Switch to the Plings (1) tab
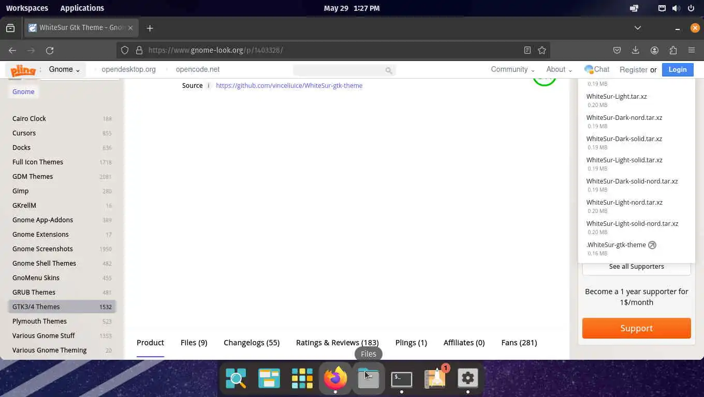Viewport: 704px width, 397px height. (x=411, y=342)
